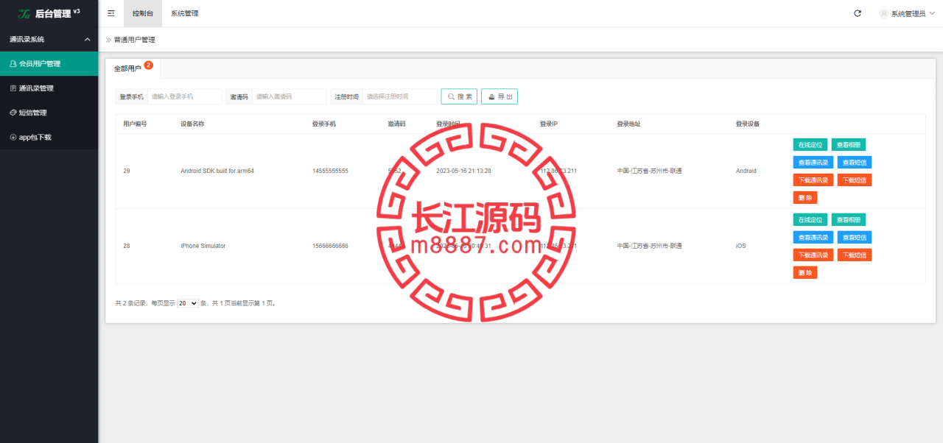Click the Android SDK built for arm64 cell
The height and width of the screenshot is (443, 943).
click(x=219, y=171)
